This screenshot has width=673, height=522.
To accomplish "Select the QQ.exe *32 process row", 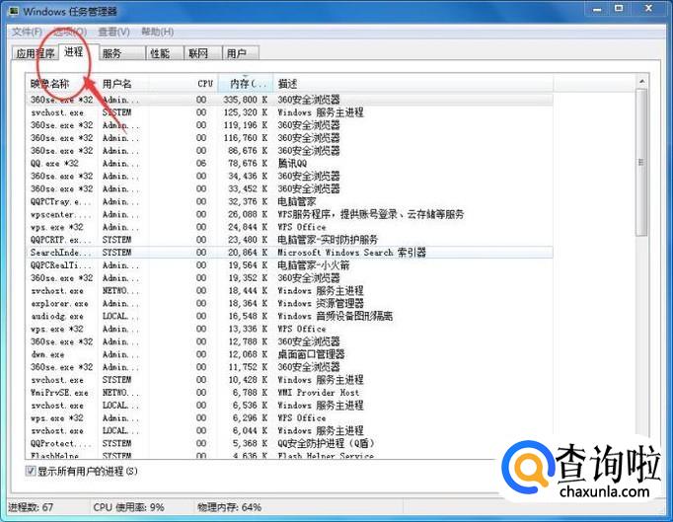I will coord(289,163).
